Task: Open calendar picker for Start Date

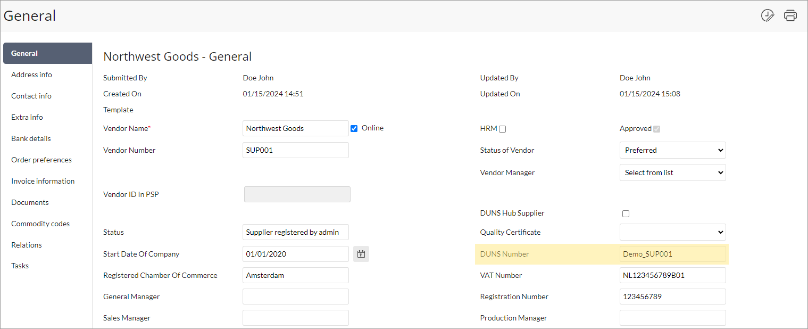Action: pos(361,254)
